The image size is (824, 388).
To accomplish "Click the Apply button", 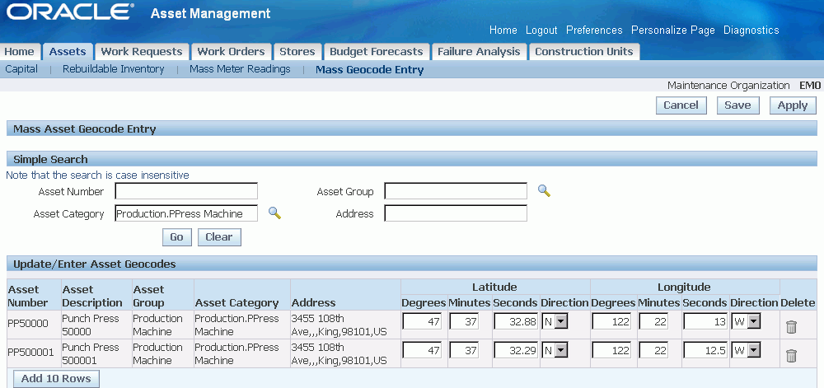I will pyautogui.click(x=793, y=105).
